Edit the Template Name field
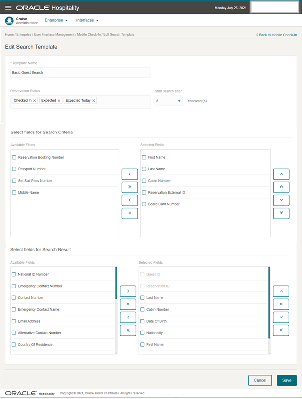 (80, 73)
